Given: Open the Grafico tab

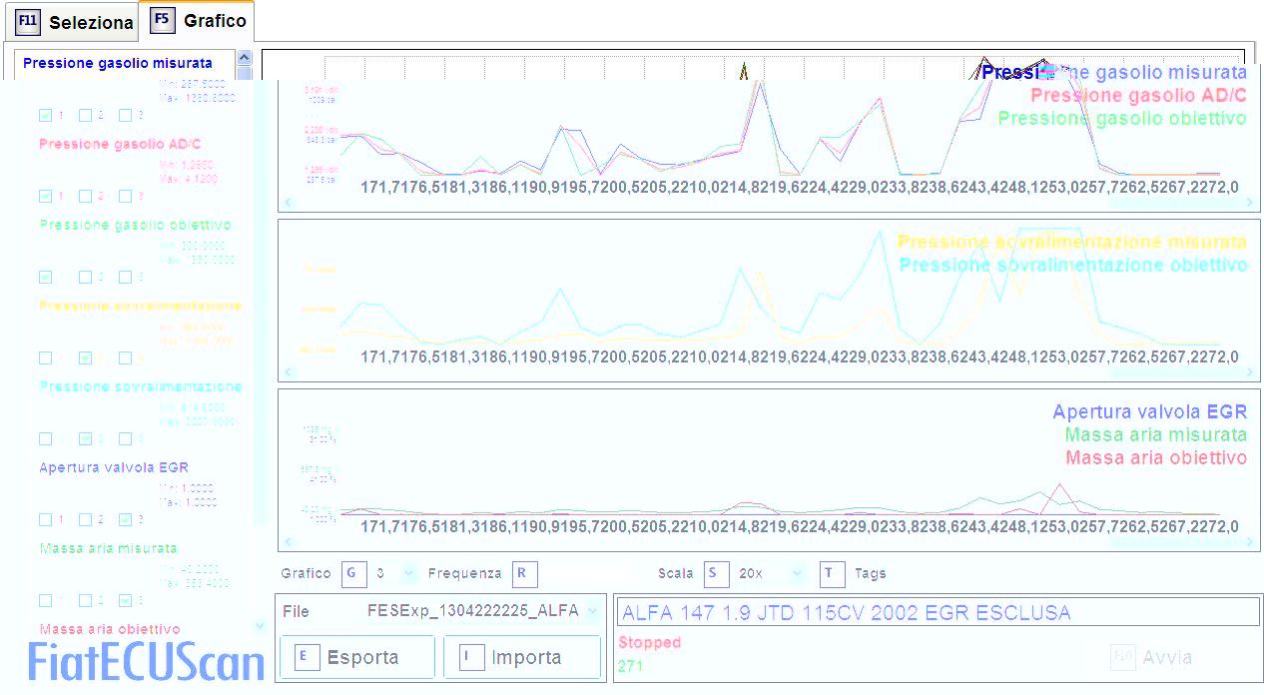Looking at the screenshot, I should tap(196, 21).
